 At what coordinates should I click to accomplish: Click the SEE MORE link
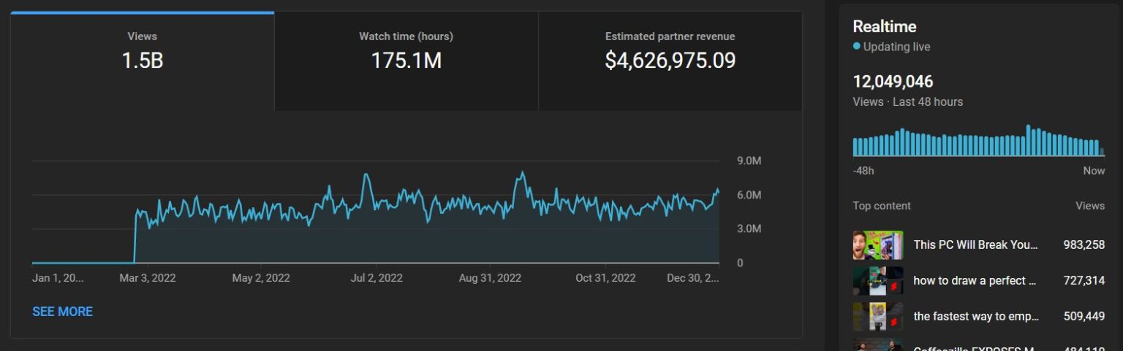(x=62, y=312)
